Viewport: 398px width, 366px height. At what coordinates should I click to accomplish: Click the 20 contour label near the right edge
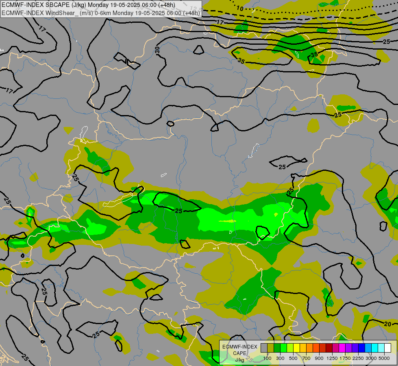387,324
